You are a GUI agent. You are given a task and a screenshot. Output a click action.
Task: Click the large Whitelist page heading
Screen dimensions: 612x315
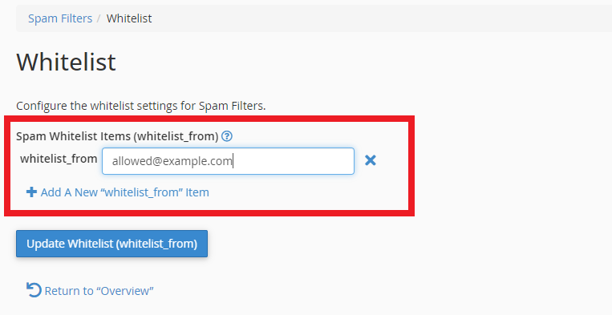[66, 62]
